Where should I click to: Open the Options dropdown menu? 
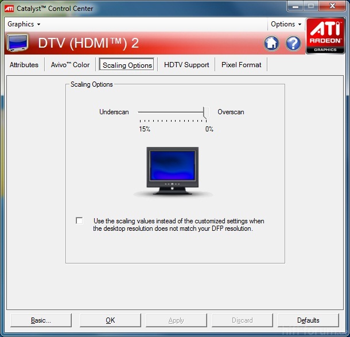point(286,24)
